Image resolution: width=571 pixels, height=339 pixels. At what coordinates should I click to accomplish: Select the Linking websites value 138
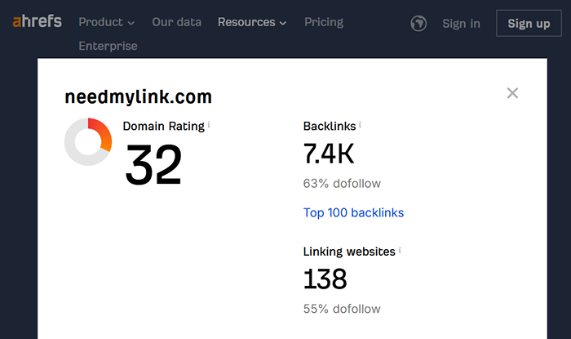pos(325,279)
